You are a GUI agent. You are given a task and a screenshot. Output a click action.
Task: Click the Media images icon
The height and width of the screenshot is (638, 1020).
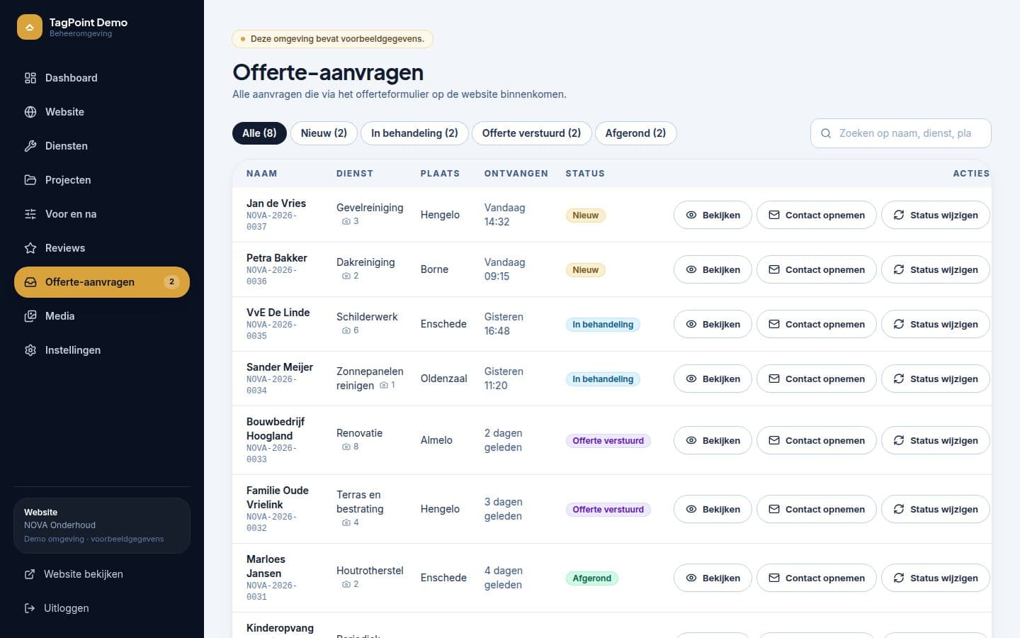click(x=30, y=316)
